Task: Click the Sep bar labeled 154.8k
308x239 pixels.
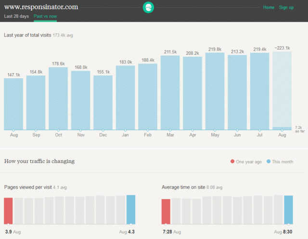Action: point(36,102)
